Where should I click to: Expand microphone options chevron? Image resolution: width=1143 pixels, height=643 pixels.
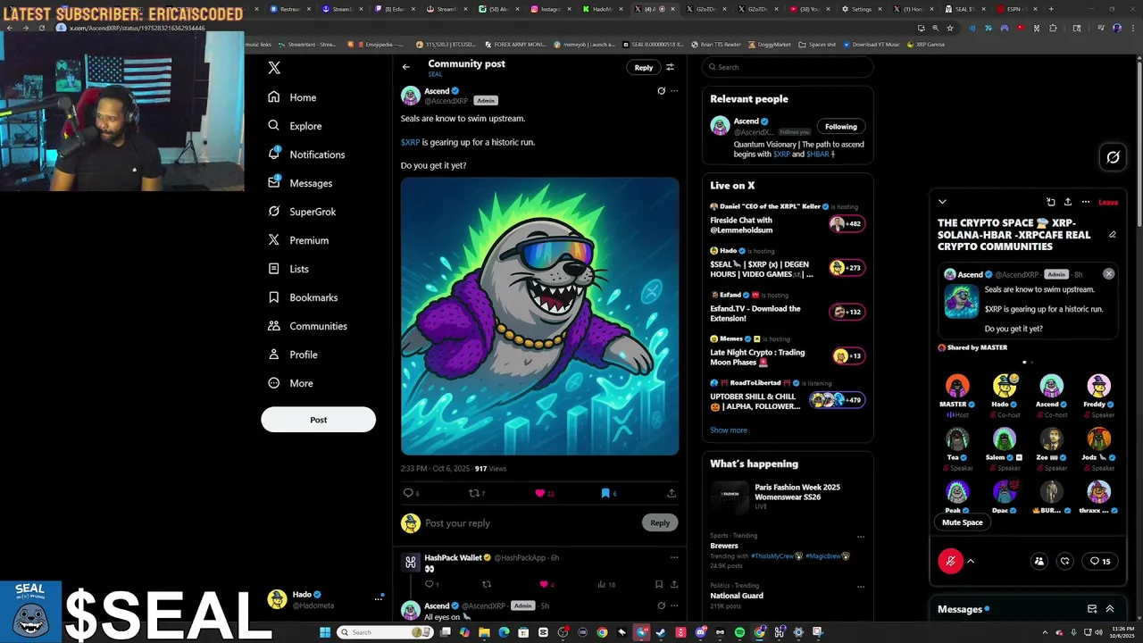coord(971,561)
